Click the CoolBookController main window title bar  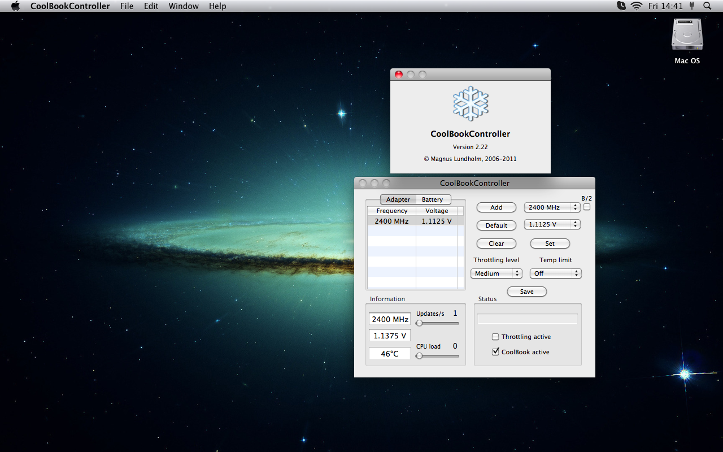(474, 183)
